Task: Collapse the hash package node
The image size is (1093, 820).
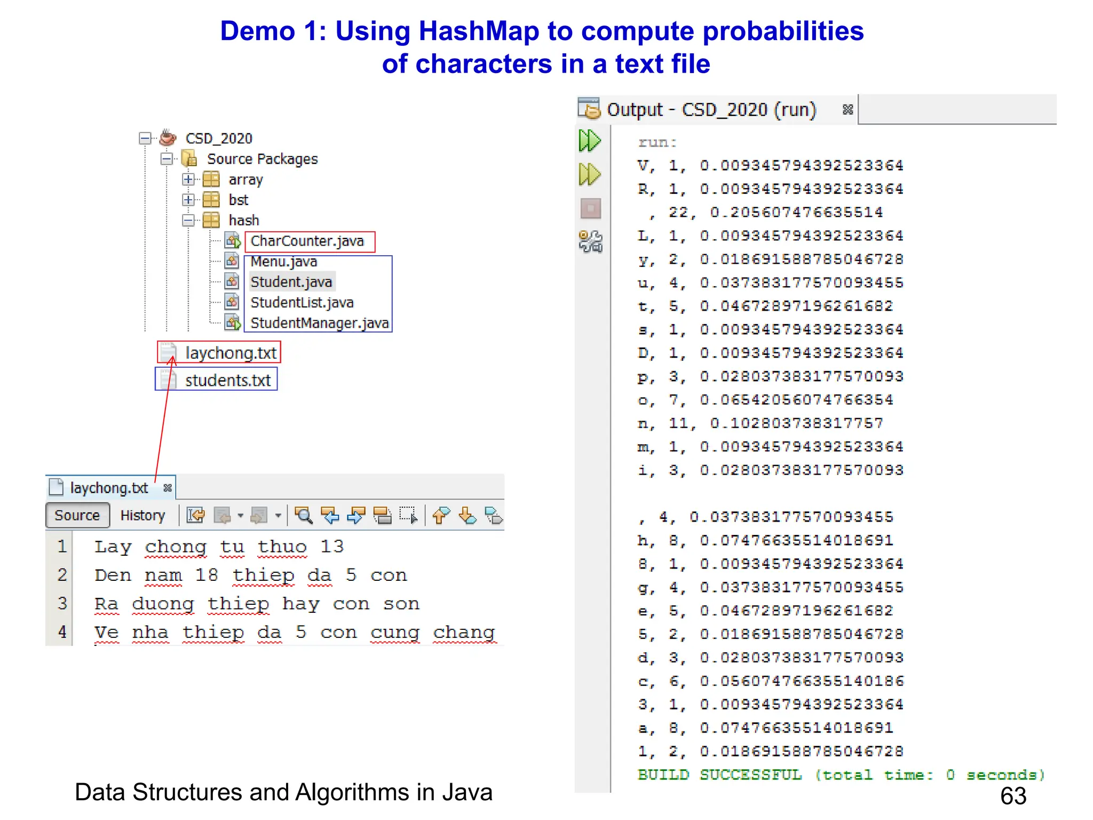Action: coord(188,220)
